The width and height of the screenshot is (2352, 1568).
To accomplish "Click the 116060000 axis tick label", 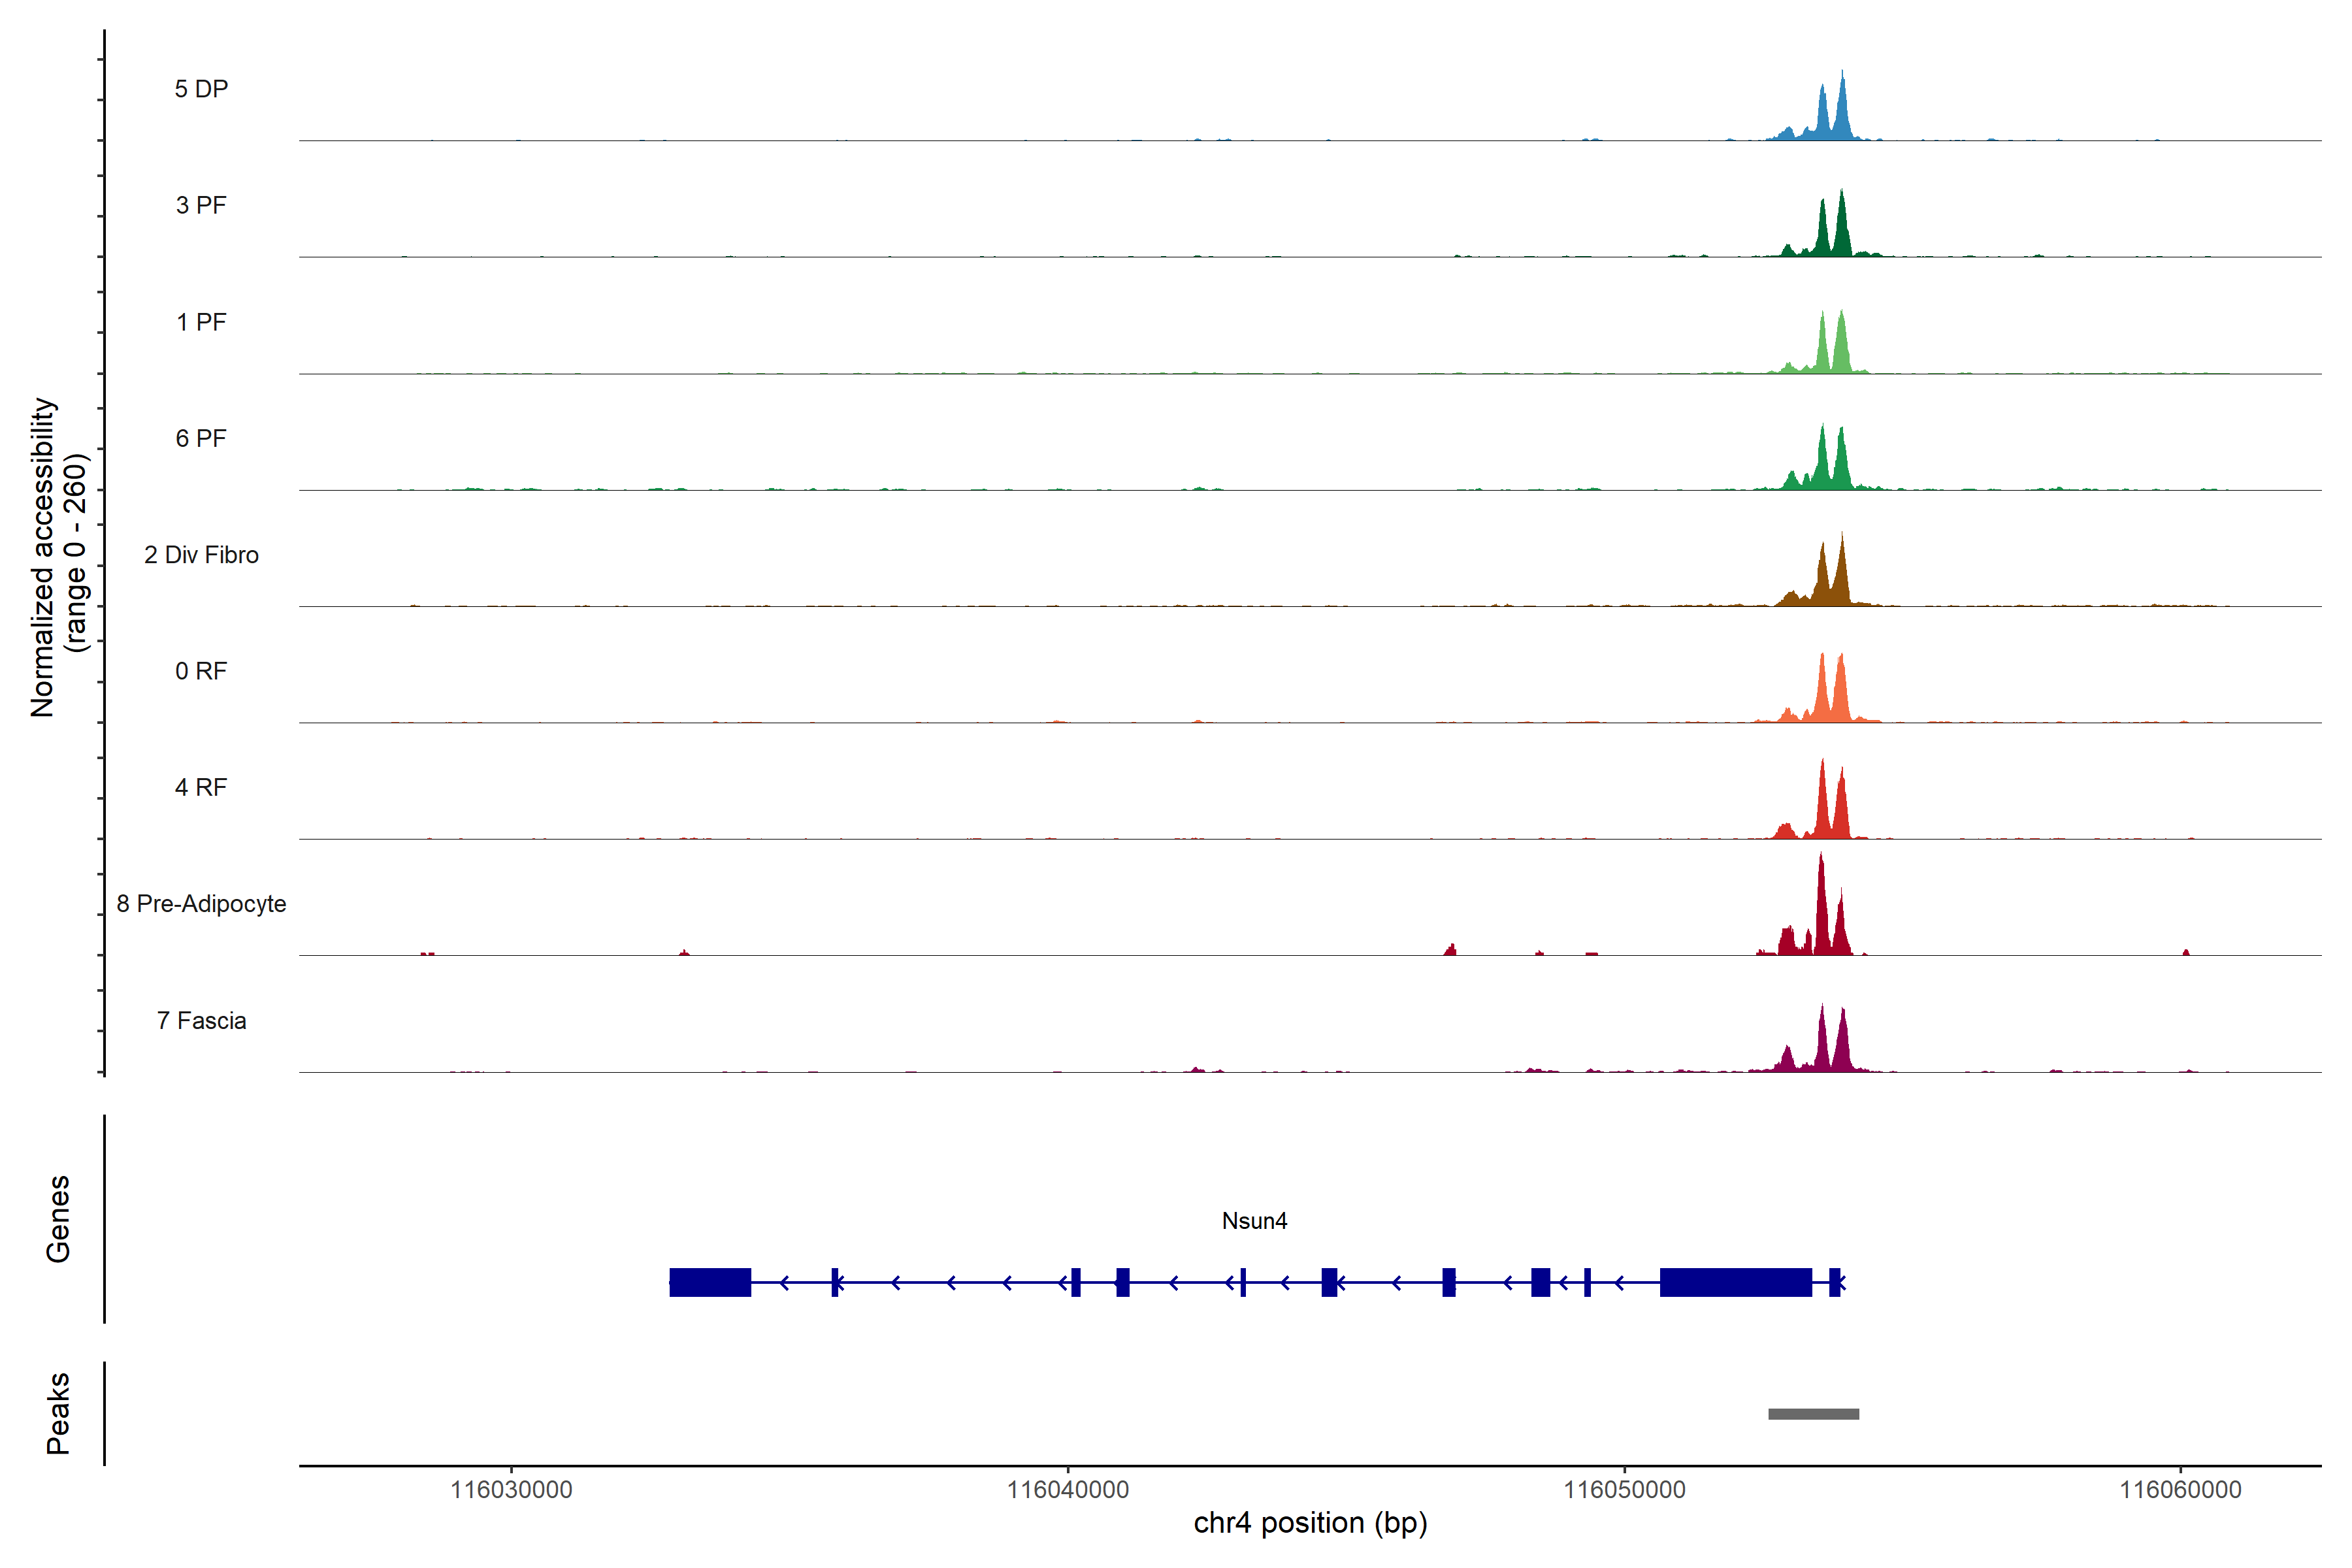I will coord(2180,1490).
